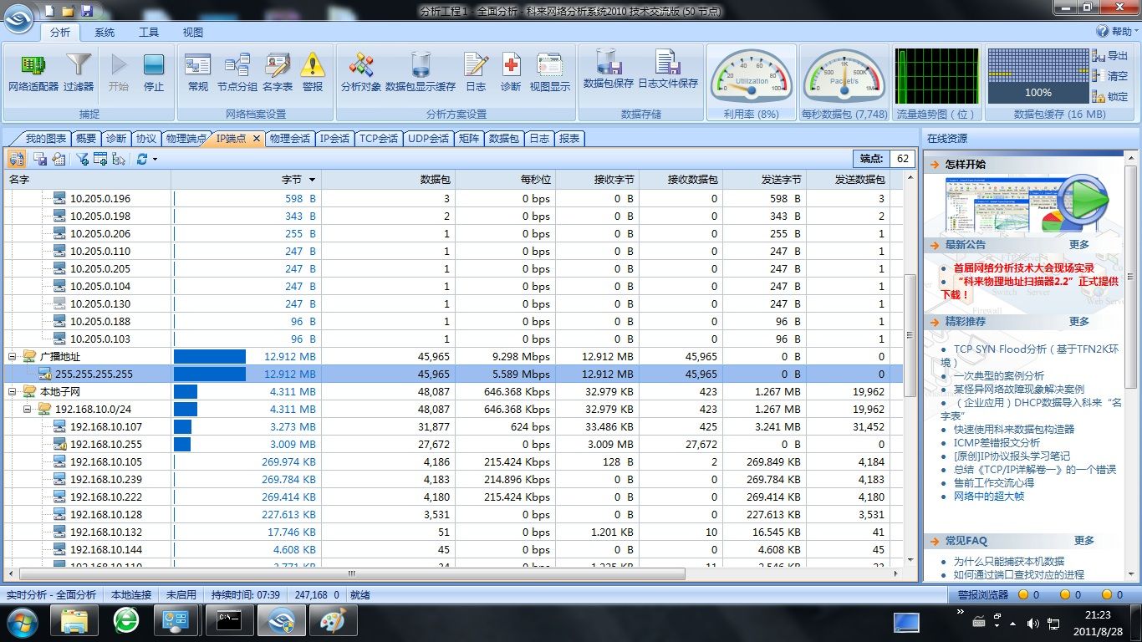Open the ICMP差错报文分析 link

(997, 443)
